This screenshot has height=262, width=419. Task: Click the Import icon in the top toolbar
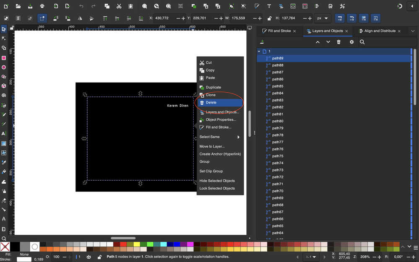coord(56,6)
